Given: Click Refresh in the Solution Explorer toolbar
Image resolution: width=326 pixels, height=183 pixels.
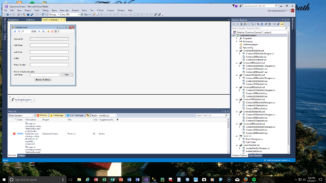Looking at the screenshot, I should click(262, 24).
